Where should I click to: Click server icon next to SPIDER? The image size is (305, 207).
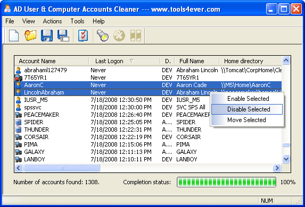coord(18,123)
